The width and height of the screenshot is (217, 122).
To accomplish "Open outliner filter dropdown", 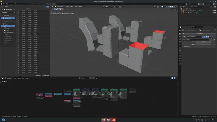I will click(x=212, y=7).
